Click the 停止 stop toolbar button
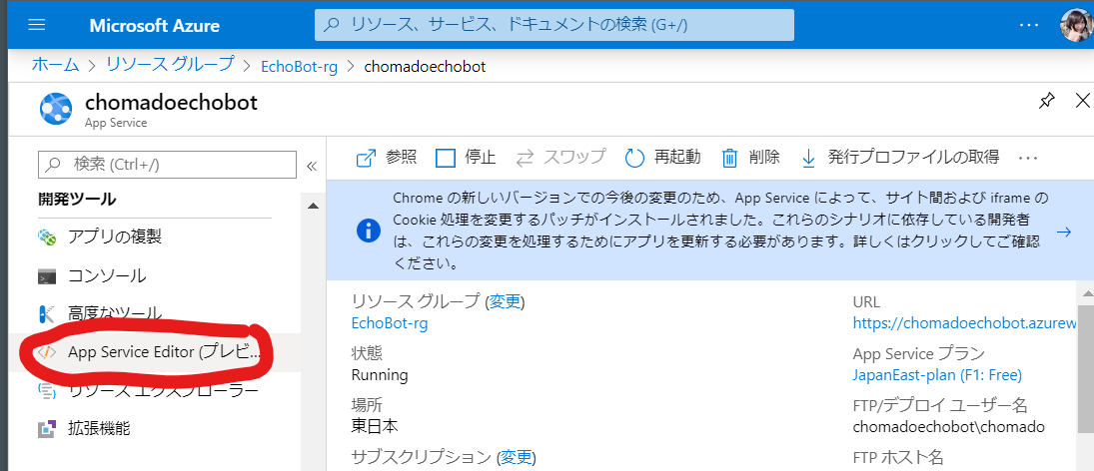 click(x=466, y=158)
